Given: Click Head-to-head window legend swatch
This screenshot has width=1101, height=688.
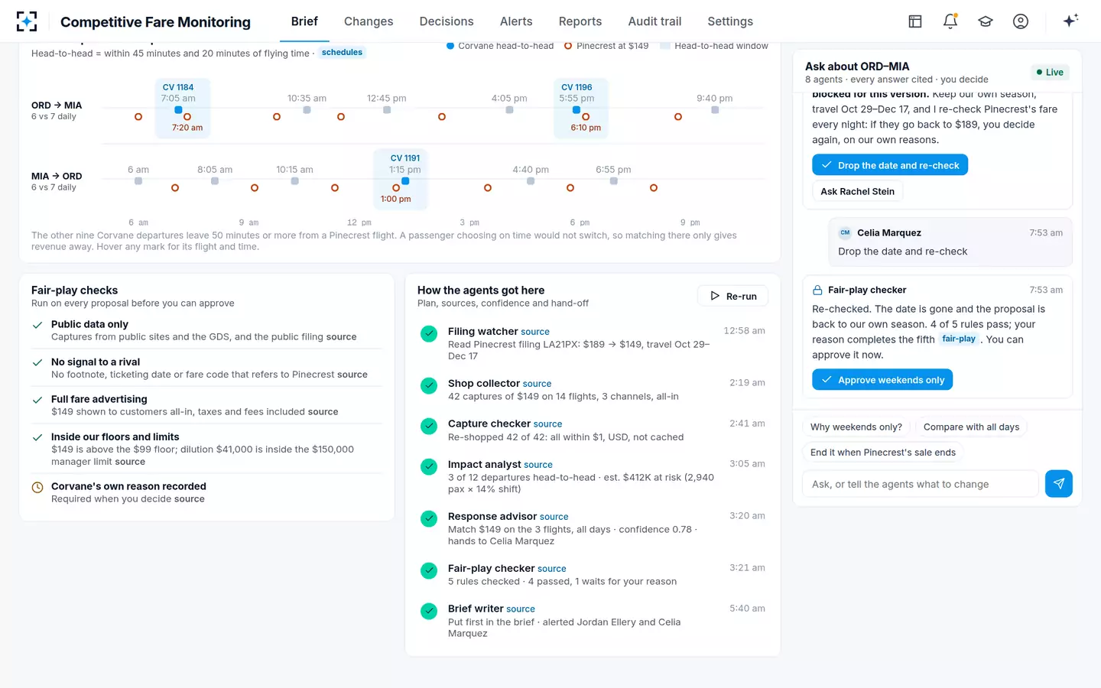Looking at the screenshot, I should (x=665, y=46).
